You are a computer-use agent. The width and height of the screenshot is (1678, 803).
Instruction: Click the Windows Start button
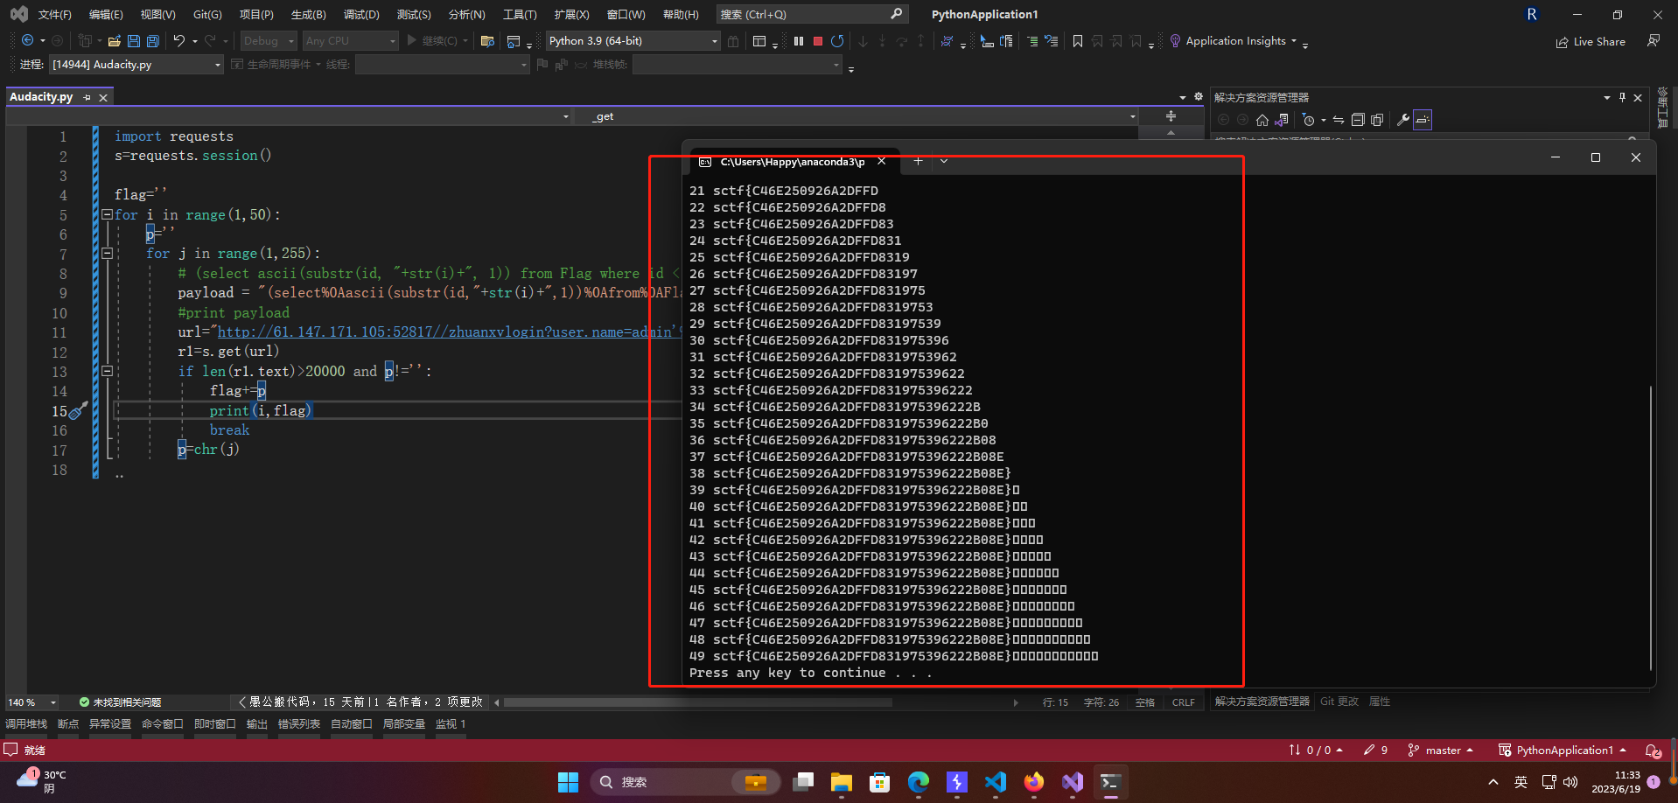pyautogui.click(x=569, y=782)
